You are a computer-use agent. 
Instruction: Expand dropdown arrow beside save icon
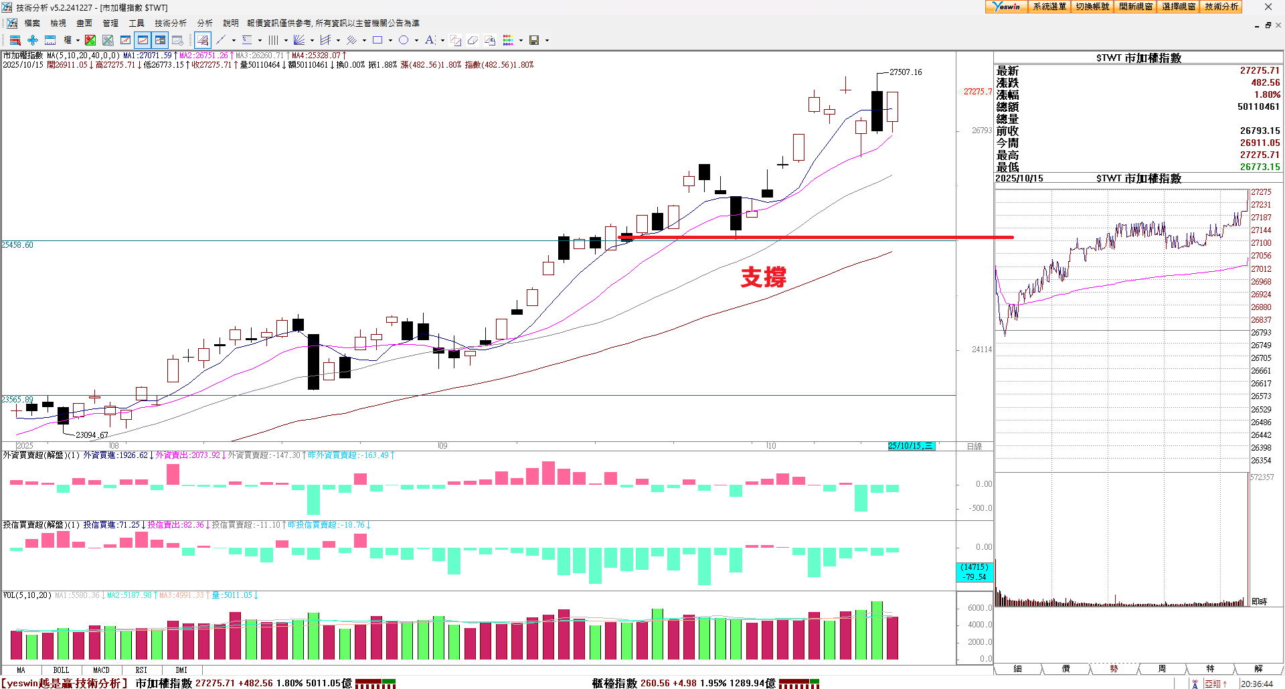click(547, 40)
